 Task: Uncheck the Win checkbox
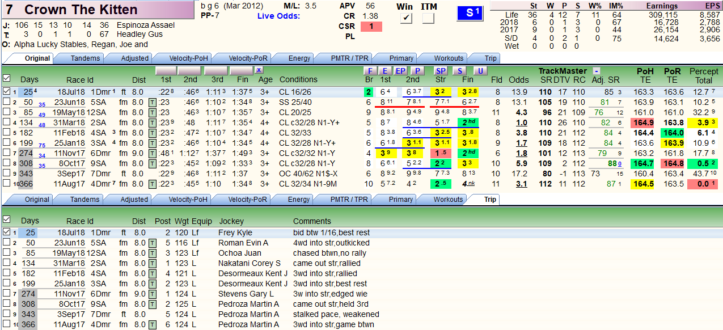405,18
